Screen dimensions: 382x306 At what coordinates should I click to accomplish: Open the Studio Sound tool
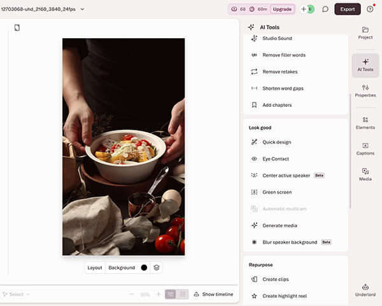point(295,38)
